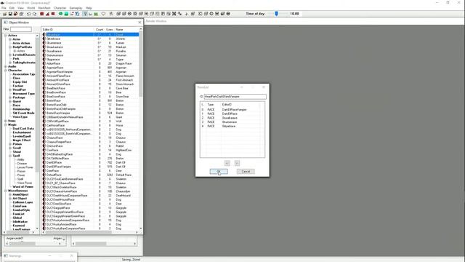Open the World menu
This screenshot has width=465, height=262.
[x=31, y=8]
